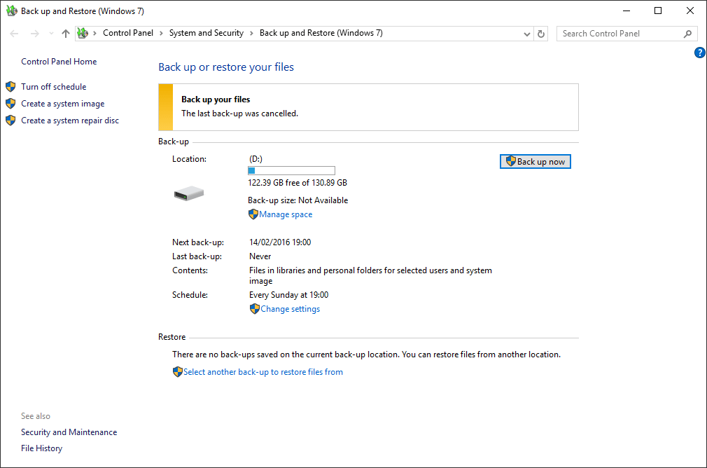The height and width of the screenshot is (468, 707).
Task: Create a system image
Action: click(x=63, y=104)
